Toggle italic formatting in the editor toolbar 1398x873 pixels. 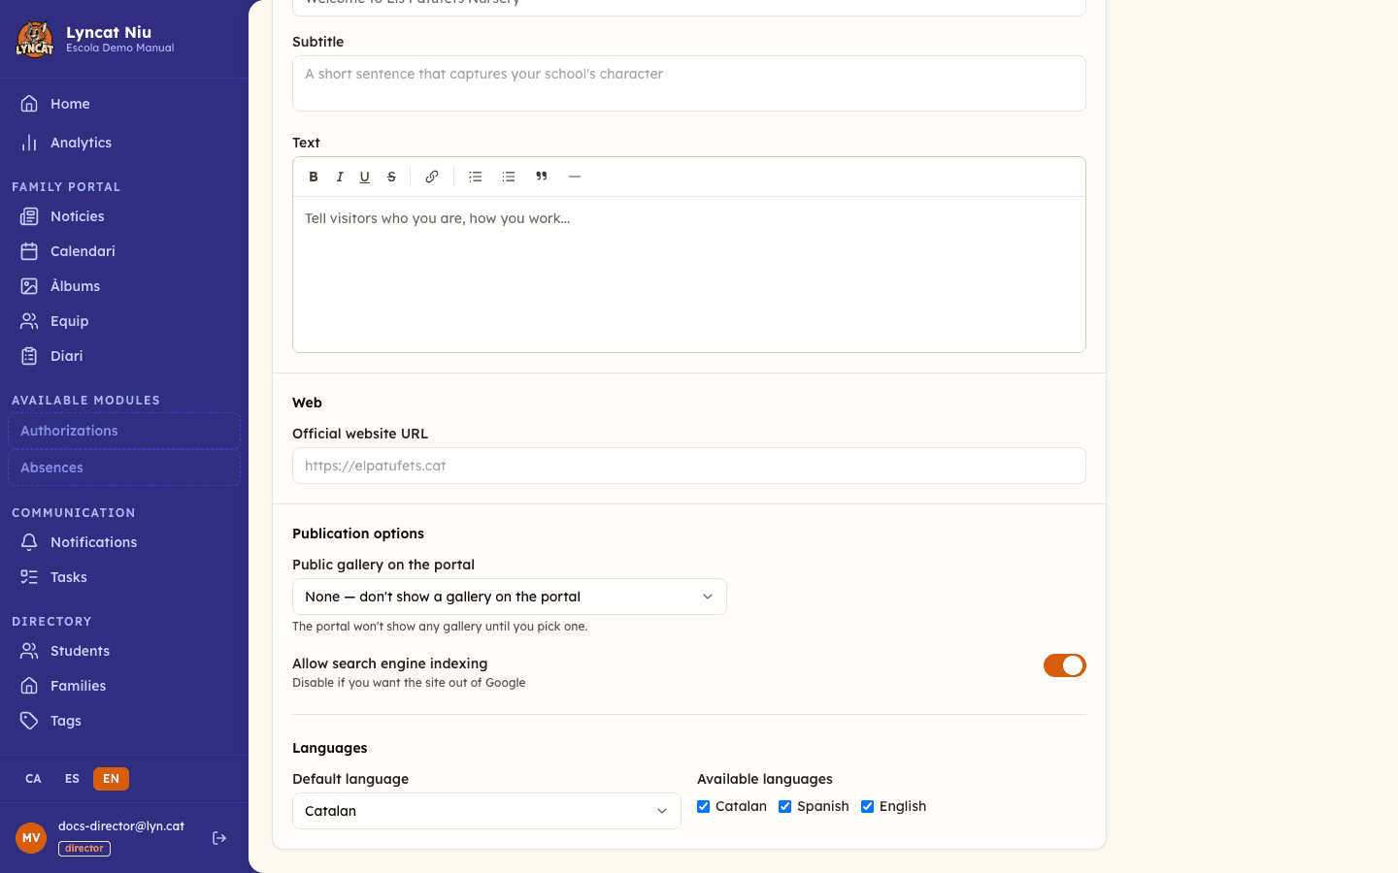click(x=340, y=177)
